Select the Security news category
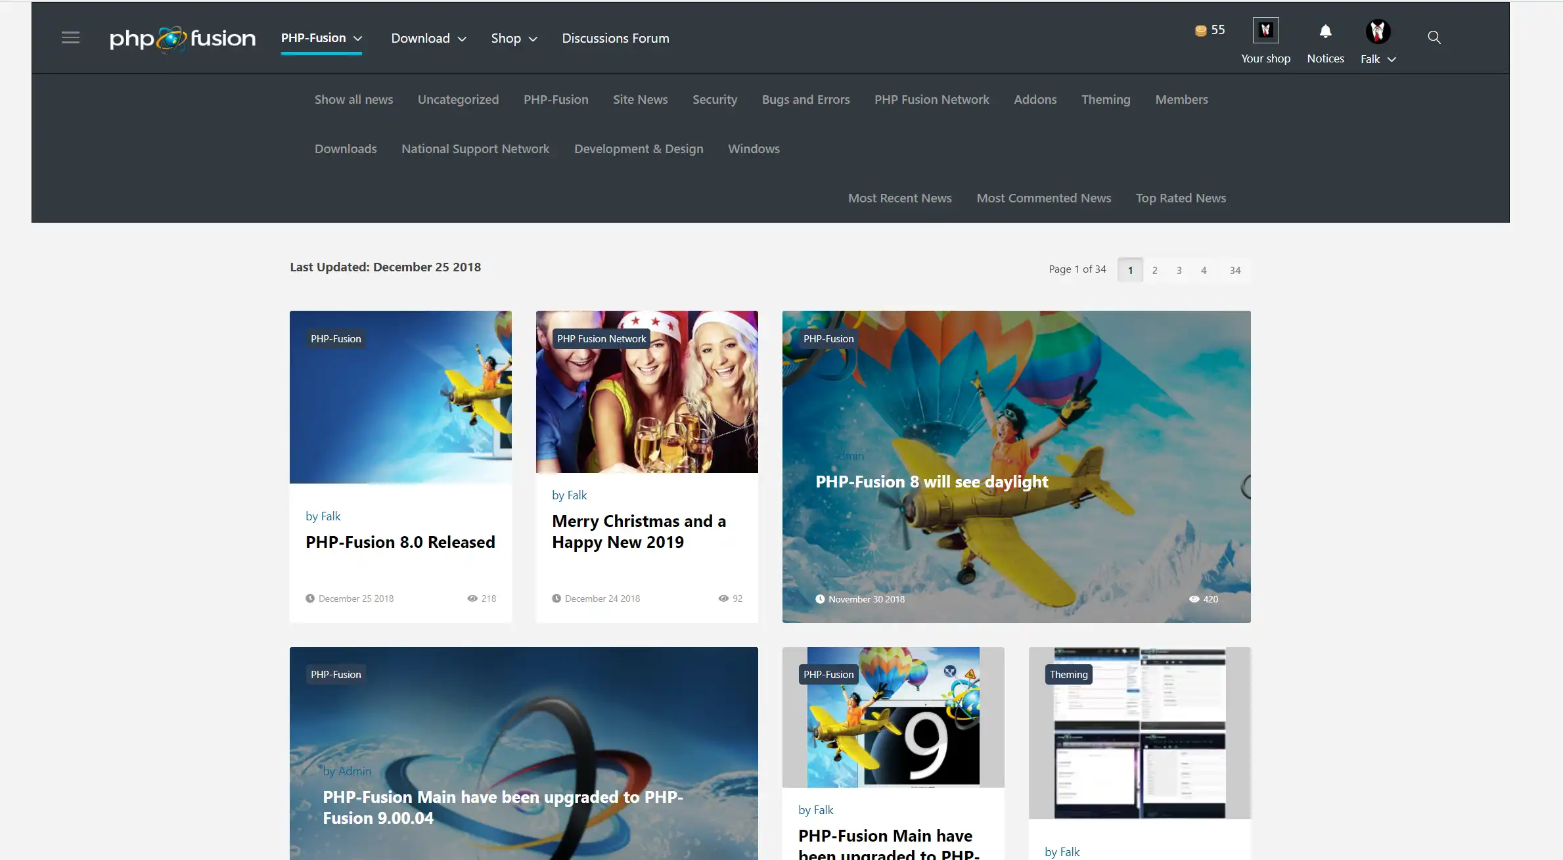The image size is (1563, 860). tap(714, 100)
